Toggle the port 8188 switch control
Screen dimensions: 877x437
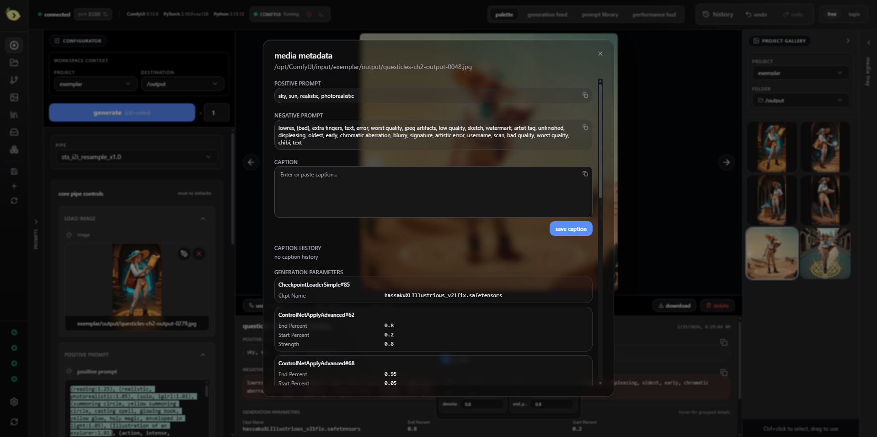click(104, 14)
